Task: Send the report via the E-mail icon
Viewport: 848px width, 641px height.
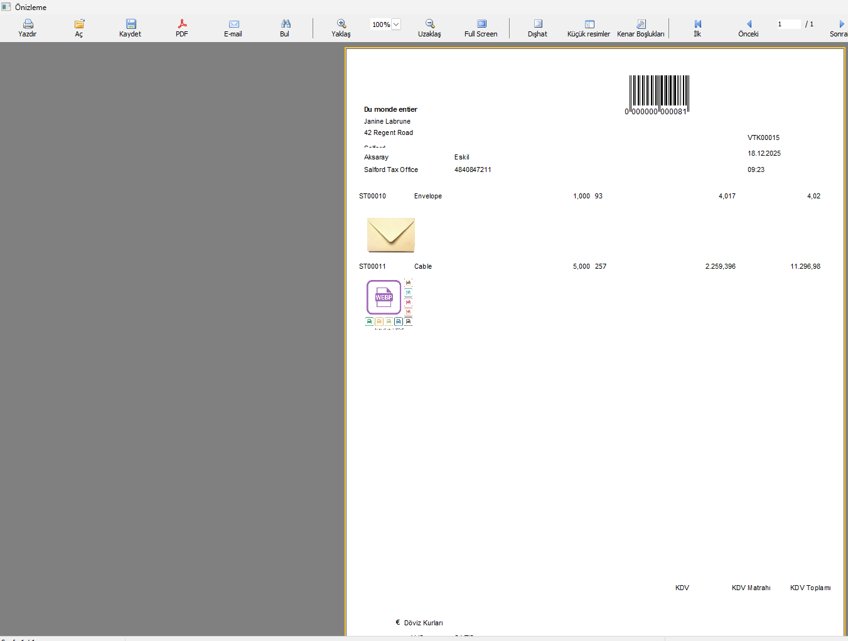Action: pyautogui.click(x=233, y=24)
